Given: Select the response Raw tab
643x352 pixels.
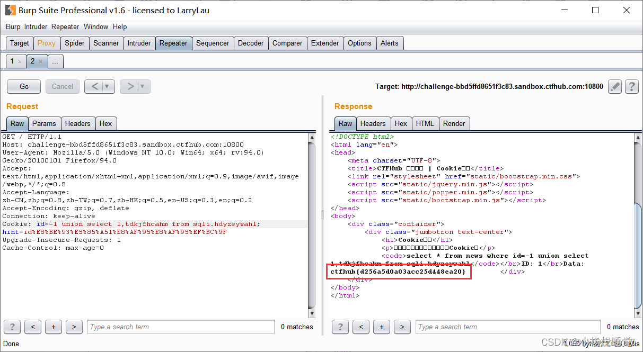Looking at the screenshot, I should tap(346, 123).
